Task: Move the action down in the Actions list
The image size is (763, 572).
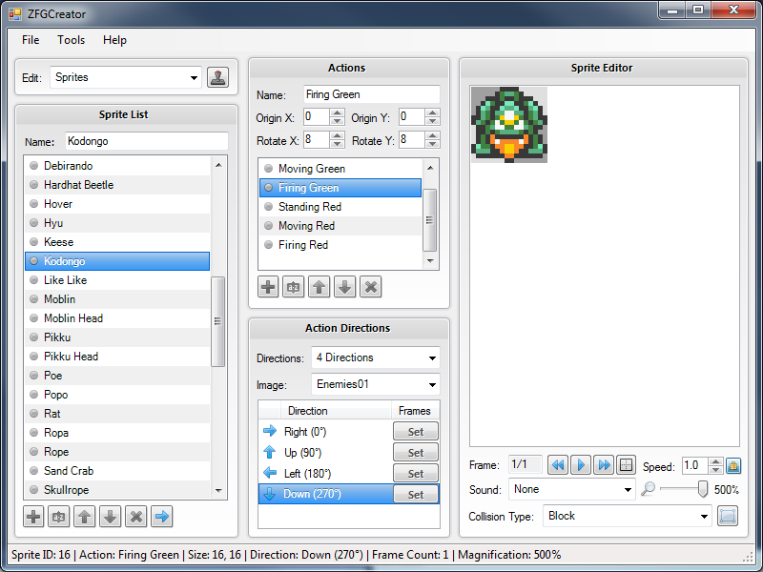Action: point(345,287)
